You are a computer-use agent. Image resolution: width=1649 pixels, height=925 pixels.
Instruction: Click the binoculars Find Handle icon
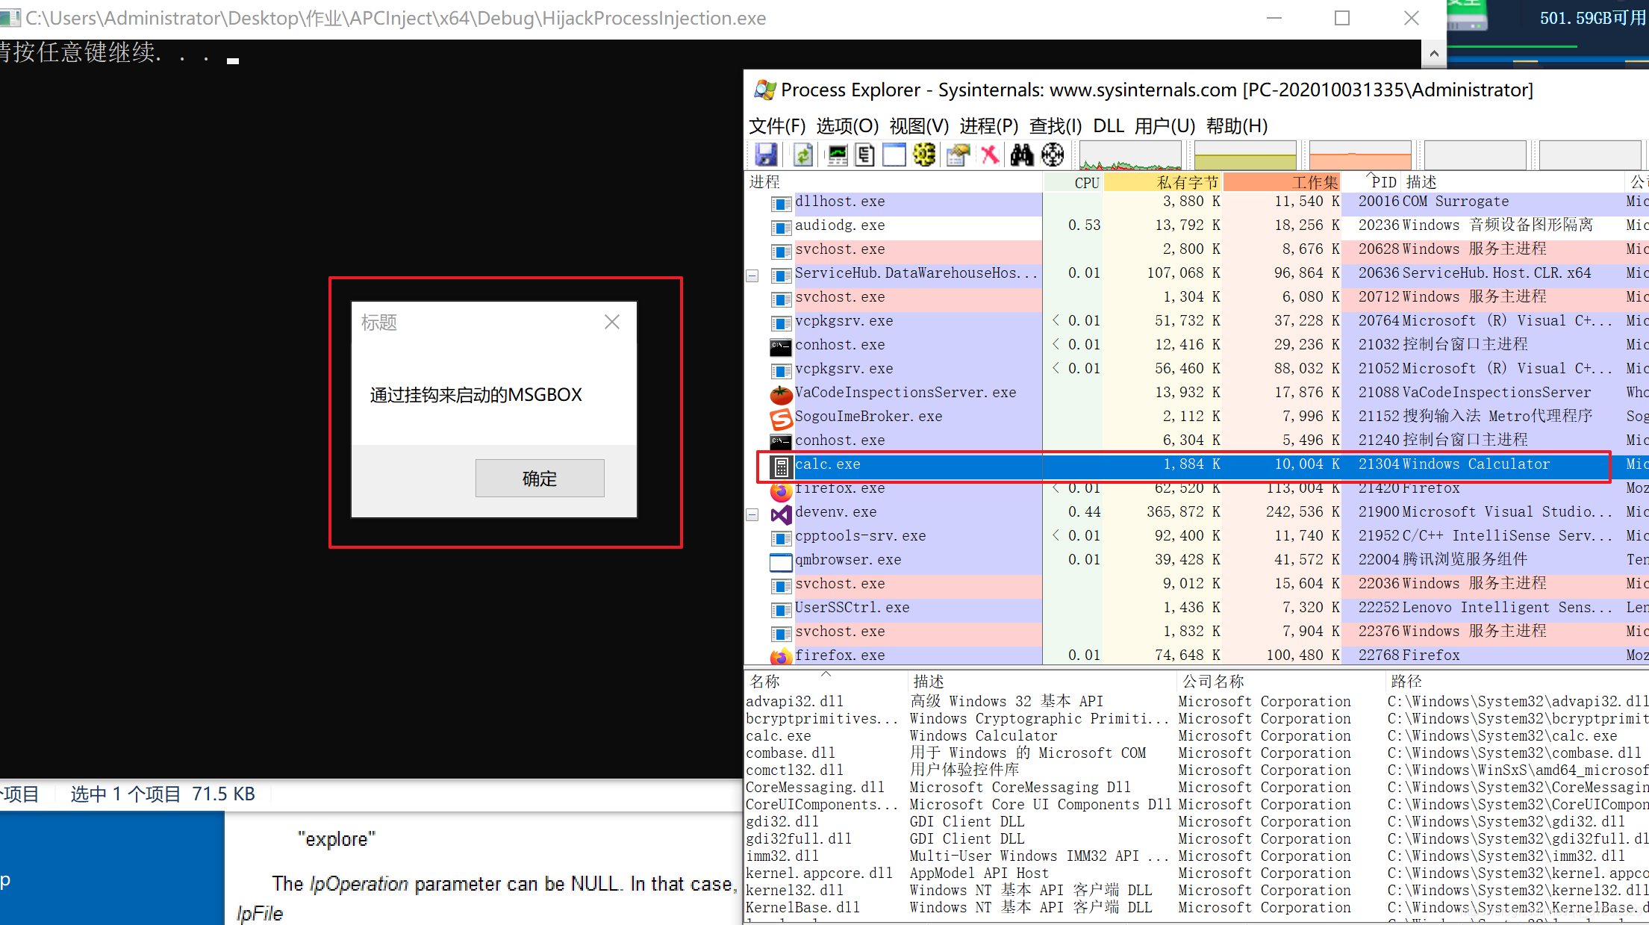(1021, 155)
